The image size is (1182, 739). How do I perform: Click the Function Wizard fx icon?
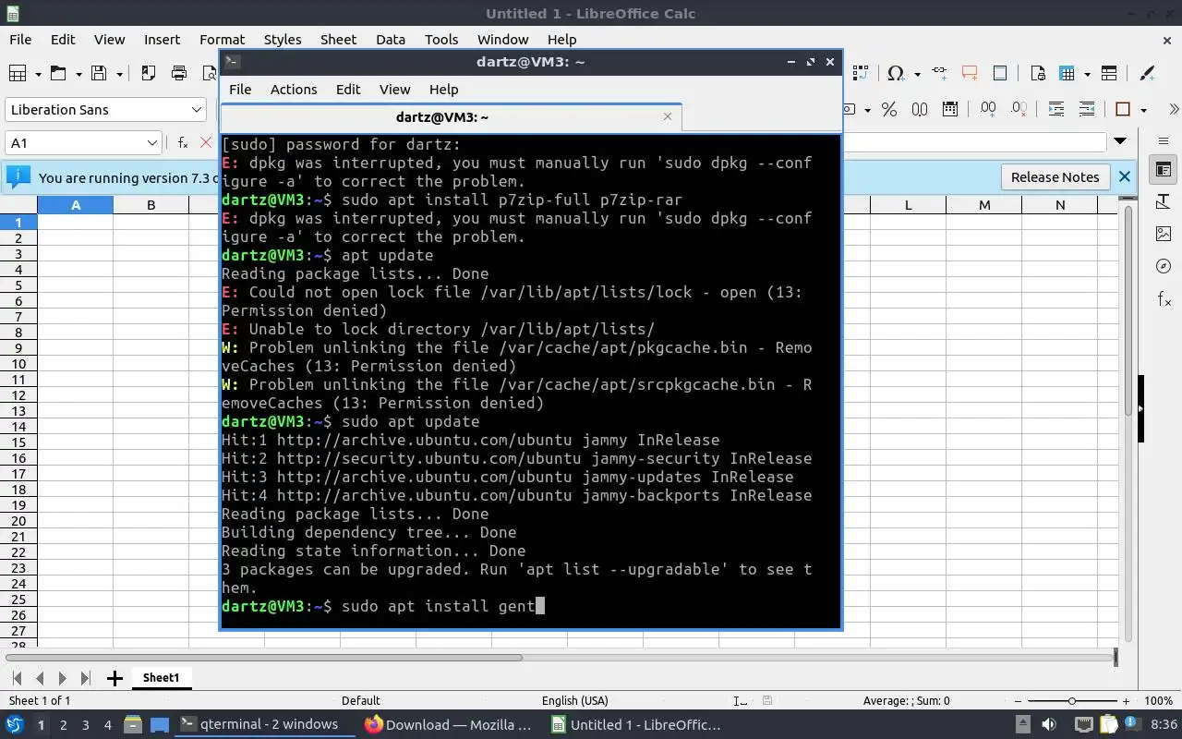(x=183, y=143)
